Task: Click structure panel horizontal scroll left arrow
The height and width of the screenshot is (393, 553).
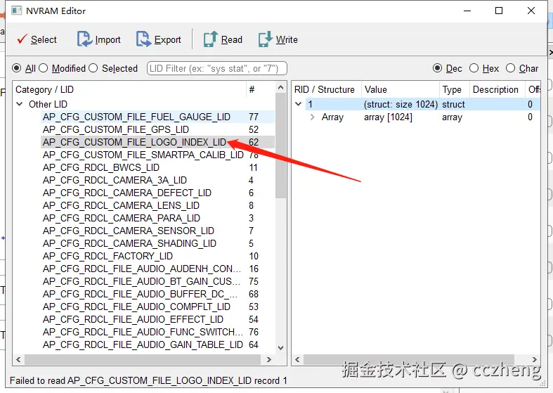Action: tap(297, 360)
